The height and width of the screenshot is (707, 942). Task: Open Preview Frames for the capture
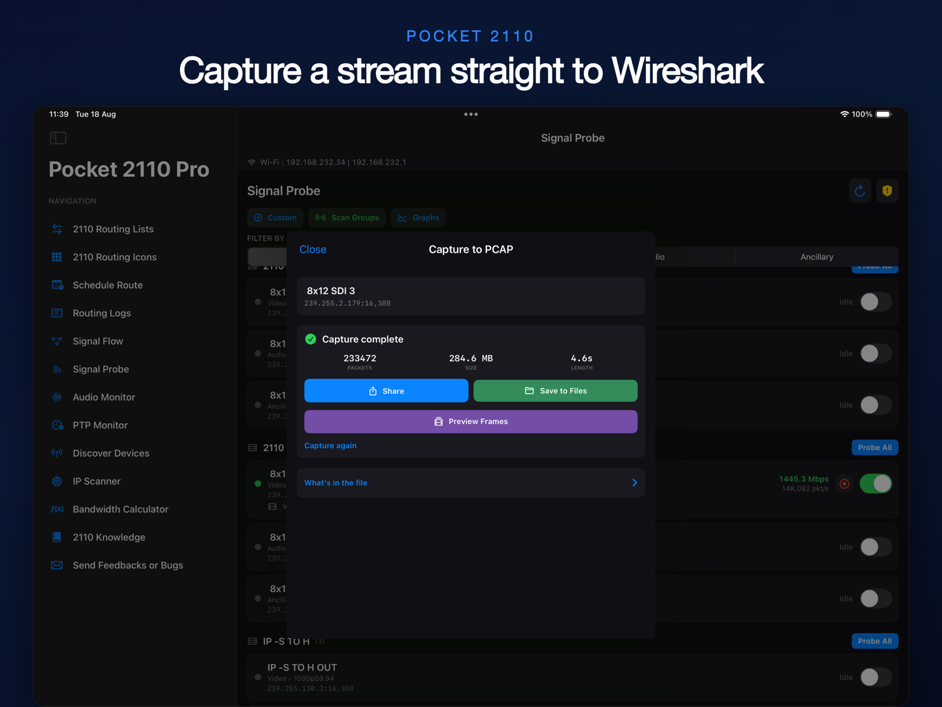(471, 422)
